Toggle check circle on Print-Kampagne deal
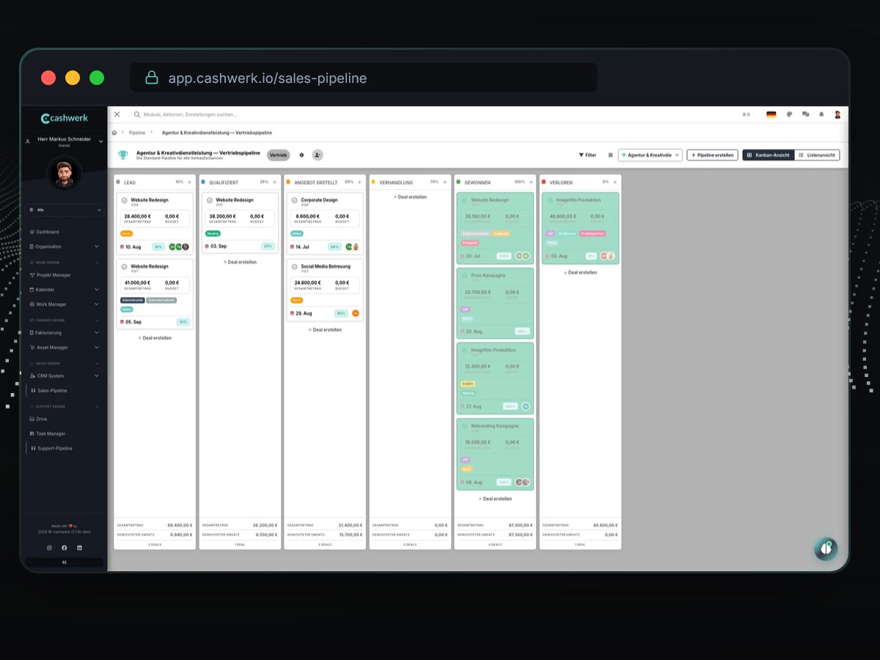This screenshot has height=660, width=880. 465,276
